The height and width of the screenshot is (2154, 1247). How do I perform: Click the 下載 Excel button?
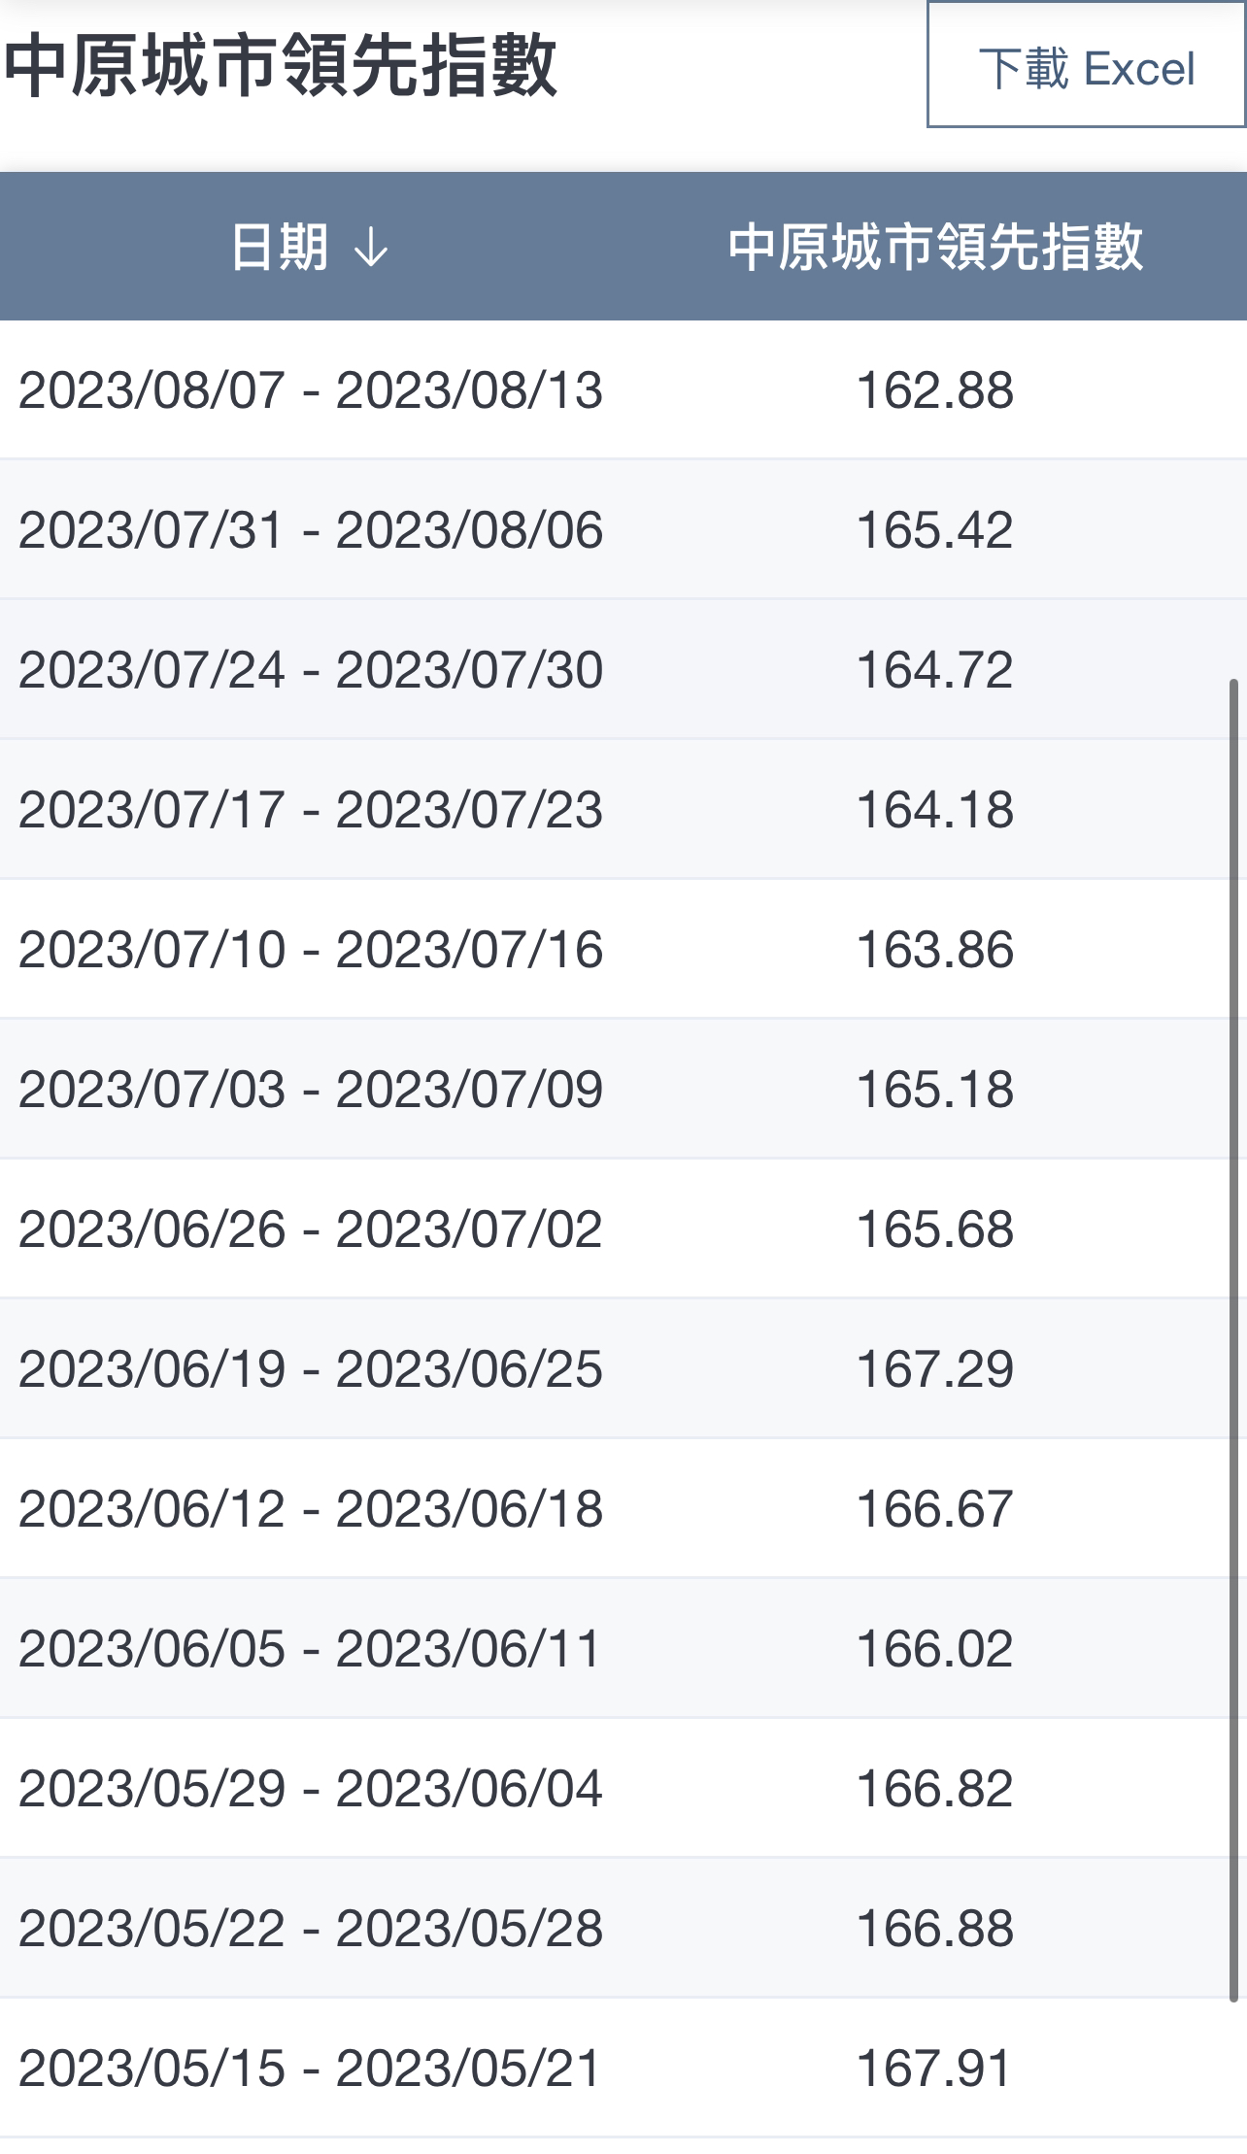[x=1086, y=68]
